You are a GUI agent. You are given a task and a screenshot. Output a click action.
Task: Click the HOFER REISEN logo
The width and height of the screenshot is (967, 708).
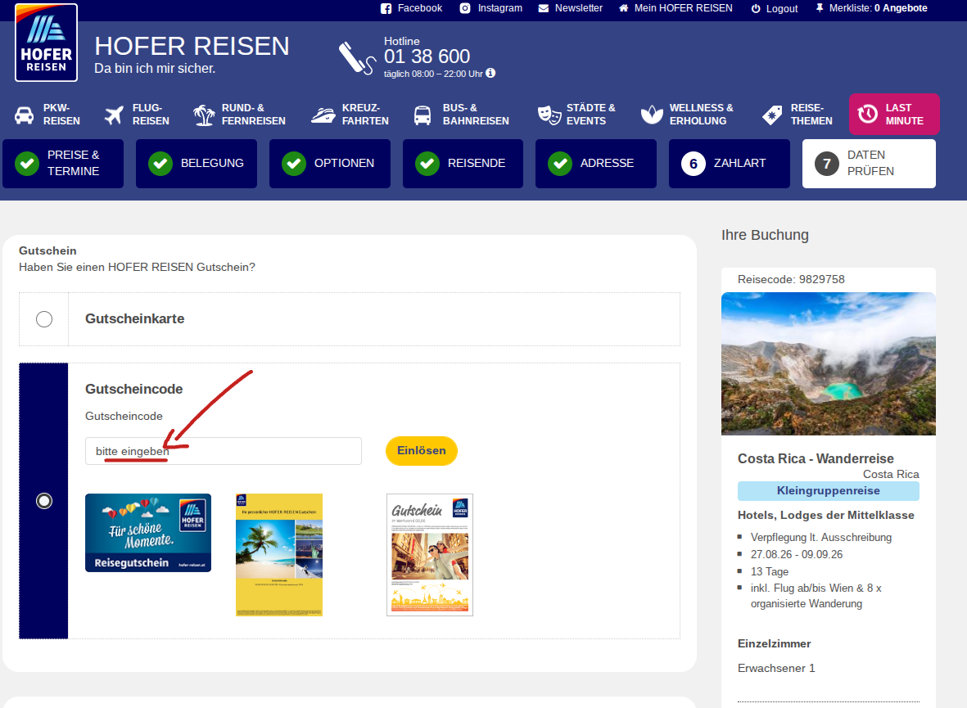pos(46,43)
